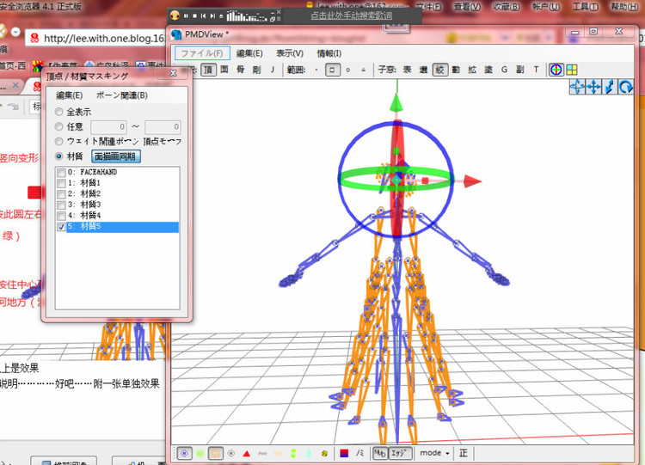The image size is (645, 465).
Task: Open ボーン関連(B) menu in masking dialog
Action: 121,95
